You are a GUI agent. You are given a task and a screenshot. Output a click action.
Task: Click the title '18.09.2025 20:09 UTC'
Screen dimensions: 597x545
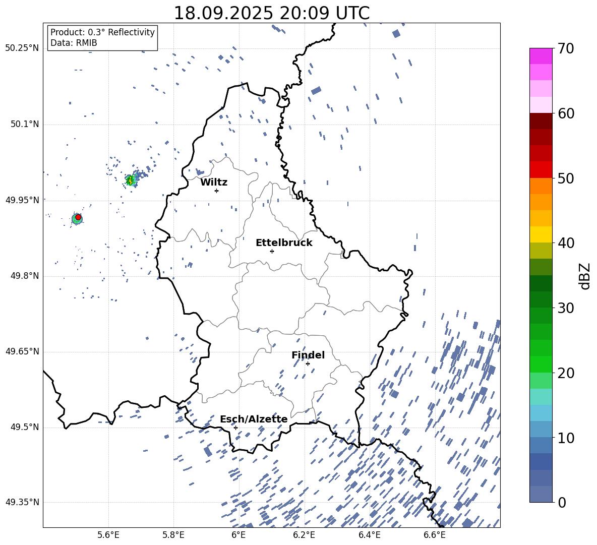tap(271, 13)
